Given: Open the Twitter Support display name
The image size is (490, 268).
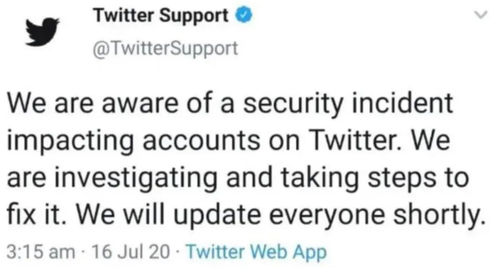Looking at the screenshot, I should coord(161,15).
